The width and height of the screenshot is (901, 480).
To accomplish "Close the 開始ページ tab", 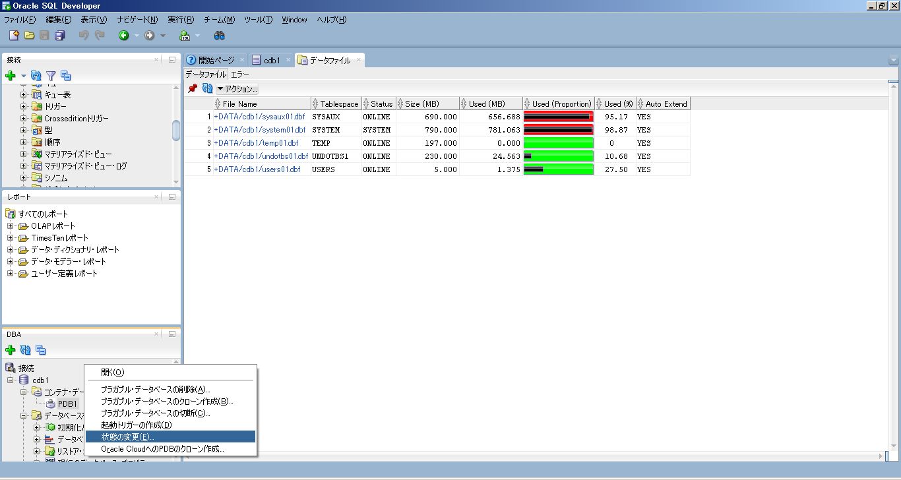I will pos(242,60).
